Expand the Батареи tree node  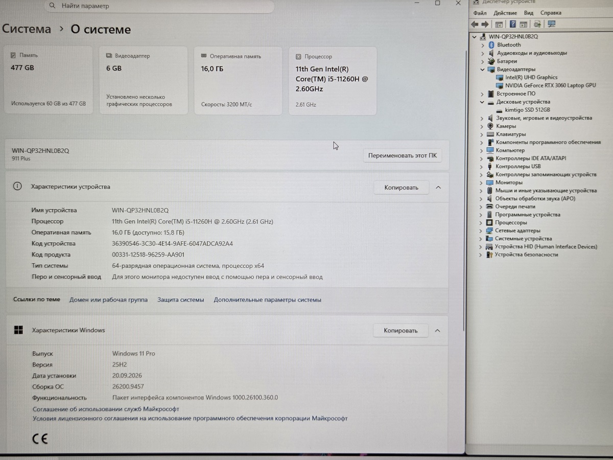[482, 61]
